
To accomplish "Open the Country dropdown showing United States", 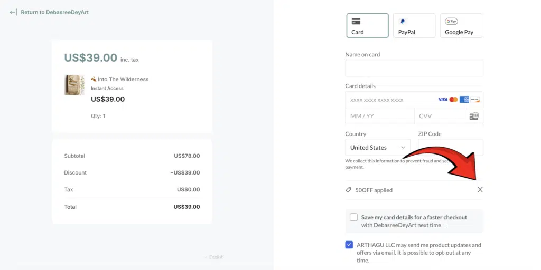I will click(378, 148).
